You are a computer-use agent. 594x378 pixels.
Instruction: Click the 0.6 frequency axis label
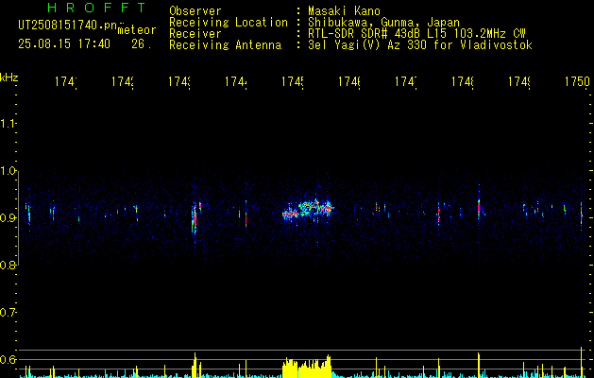tap(8, 359)
